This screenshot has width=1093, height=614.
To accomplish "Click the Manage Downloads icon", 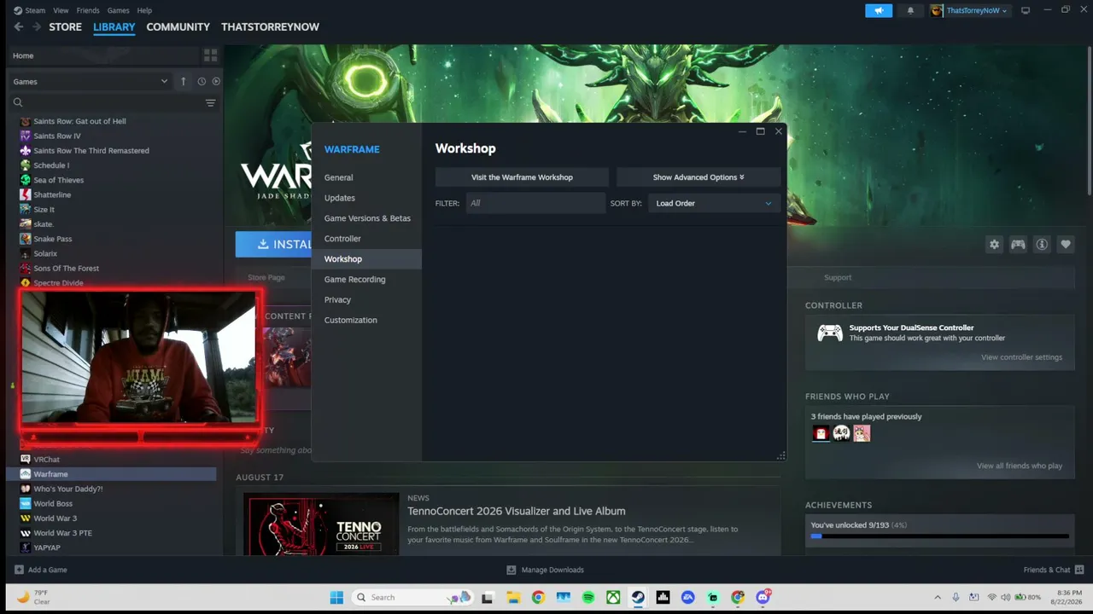I will (511, 570).
